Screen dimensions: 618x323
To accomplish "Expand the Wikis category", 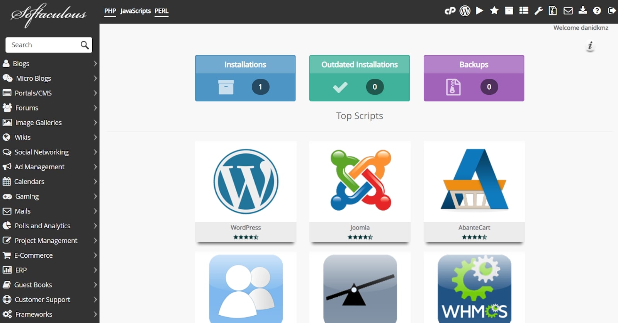I will point(49,137).
